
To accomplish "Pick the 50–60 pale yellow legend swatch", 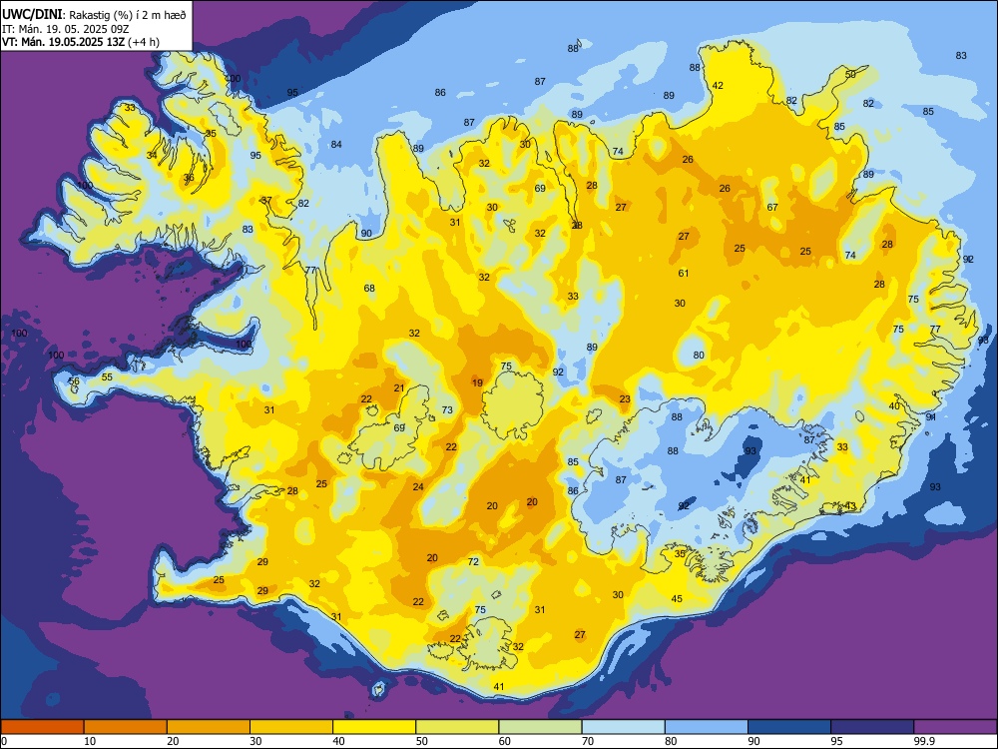I will (457, 727).
